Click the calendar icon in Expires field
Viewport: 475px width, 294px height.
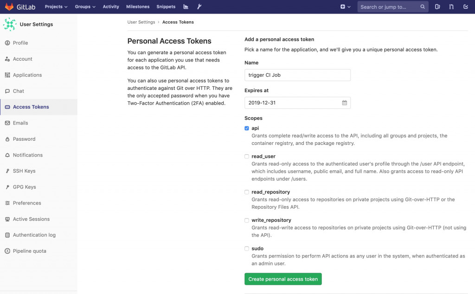(x=345, y=103)
